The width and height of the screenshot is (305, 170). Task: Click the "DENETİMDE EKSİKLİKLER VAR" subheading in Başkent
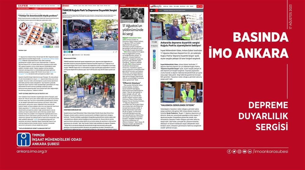[x=72, y=110]
